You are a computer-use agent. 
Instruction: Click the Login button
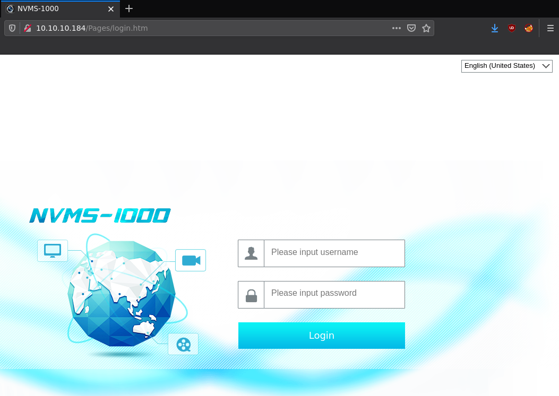(322, 336)
